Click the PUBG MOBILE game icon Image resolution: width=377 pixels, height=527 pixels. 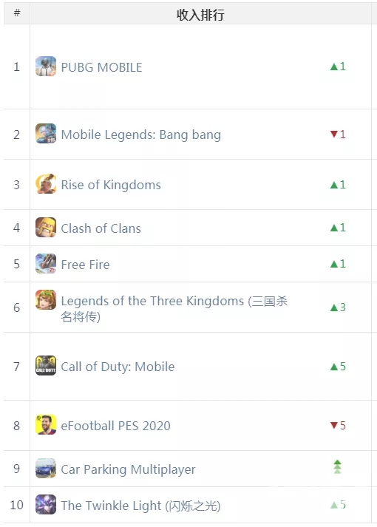pos(46,67)
